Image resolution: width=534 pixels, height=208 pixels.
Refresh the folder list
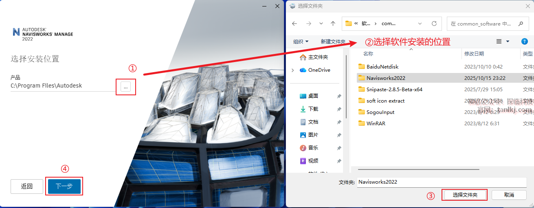pyautogui.click(x=434, y=24)
